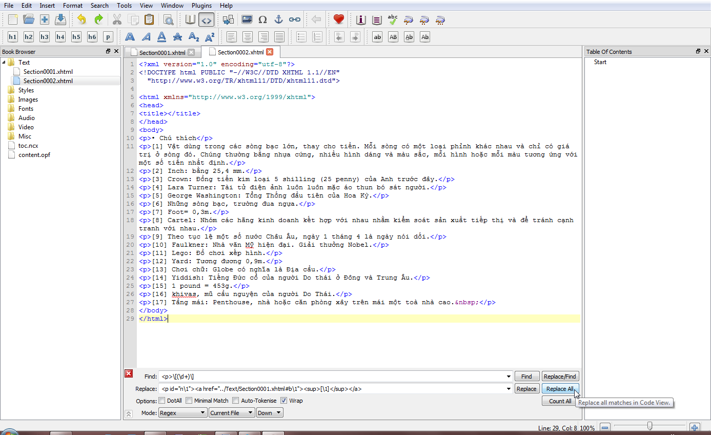Click the Find button
Viewport: 711px width, 435px height.
coord(527,377)
